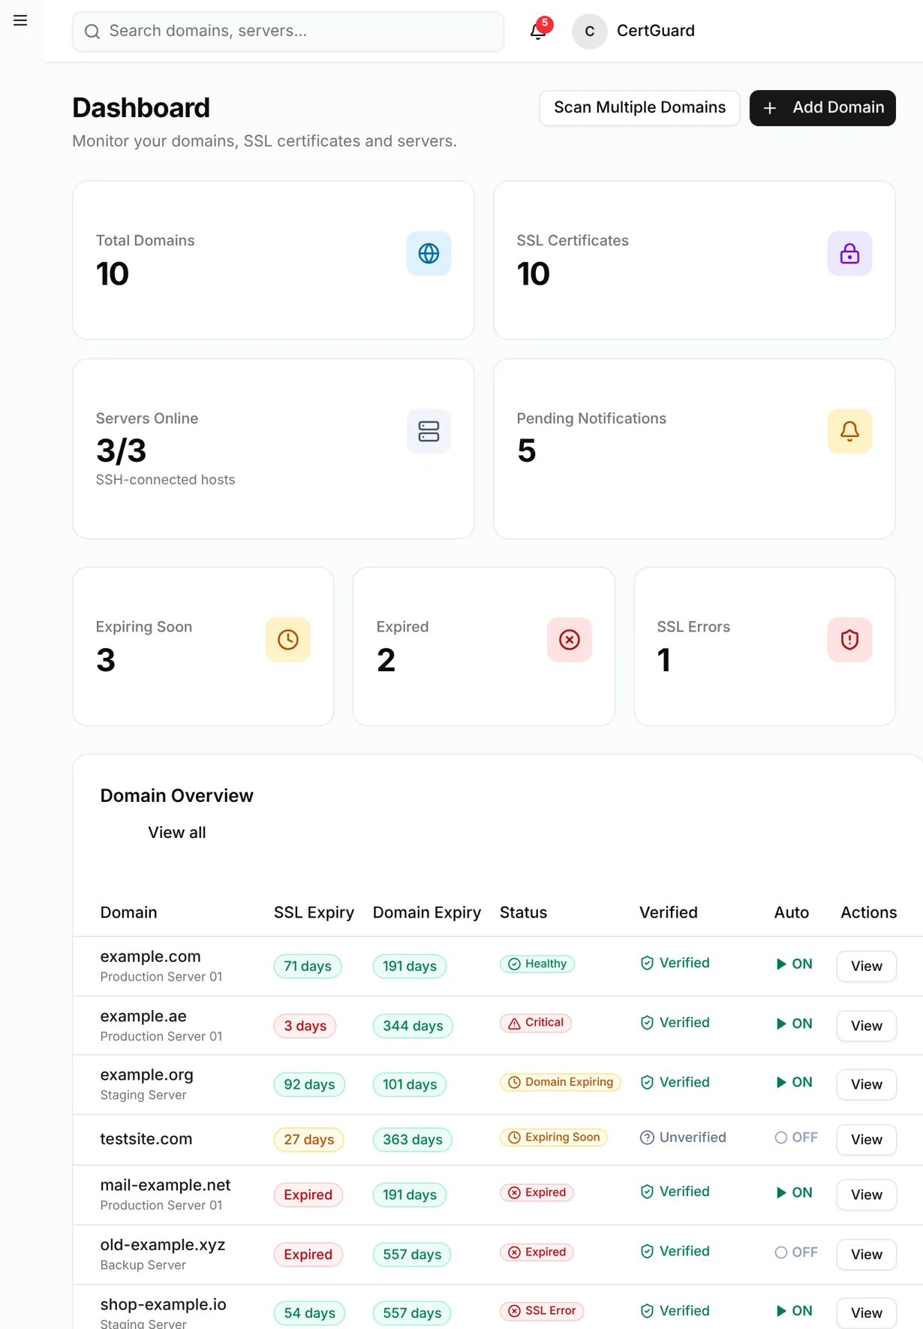
Task: Click the example.com domain name
Action: pos(151,957)
